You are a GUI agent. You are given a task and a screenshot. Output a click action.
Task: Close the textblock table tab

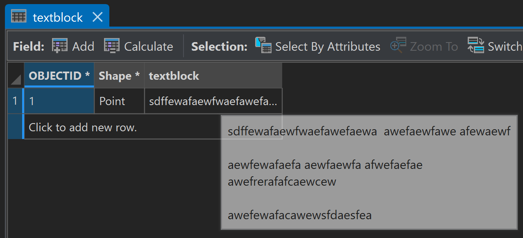[x=97, y=17]
